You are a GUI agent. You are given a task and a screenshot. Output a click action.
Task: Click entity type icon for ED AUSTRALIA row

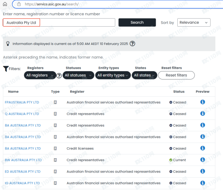(x=55, y=171)
